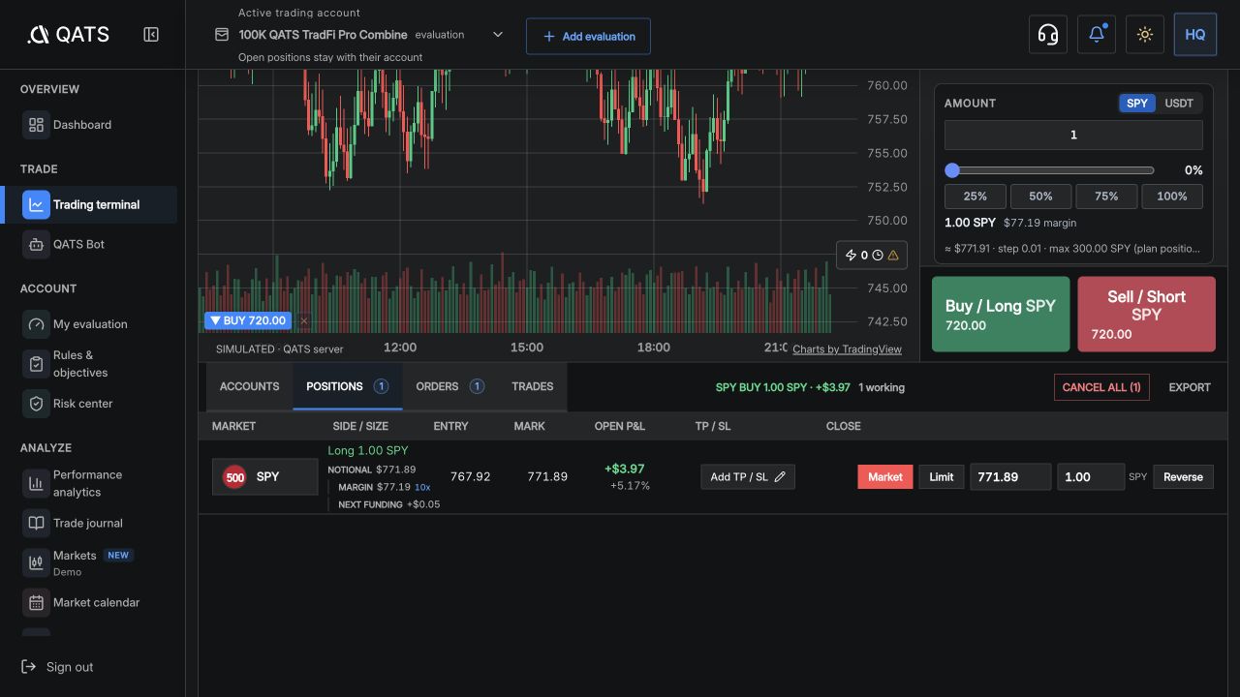Open Charts by TradingView link
This screenshot has width=1240, height=697.
tap(847, 349)
